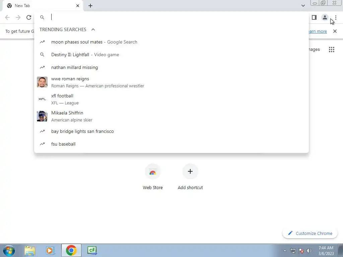Click the trending arrow beside moon phases

[x=42, y=42]
